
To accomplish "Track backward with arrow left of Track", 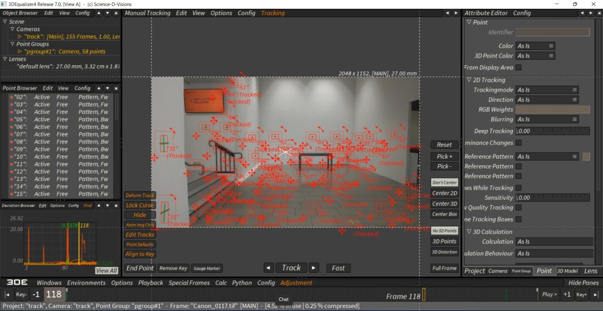I will (x=269, y=267).
